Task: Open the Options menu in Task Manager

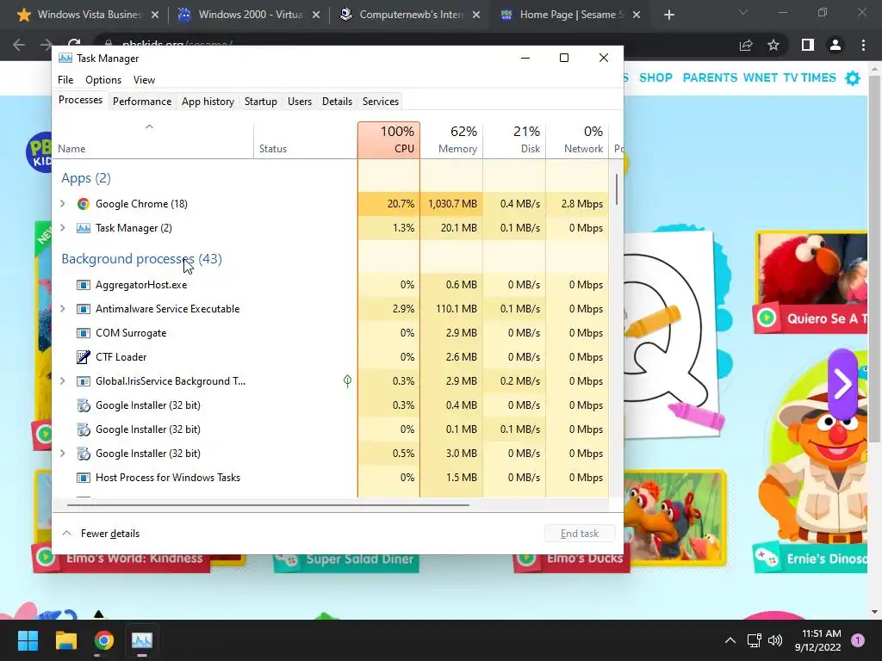Action: 103,80
